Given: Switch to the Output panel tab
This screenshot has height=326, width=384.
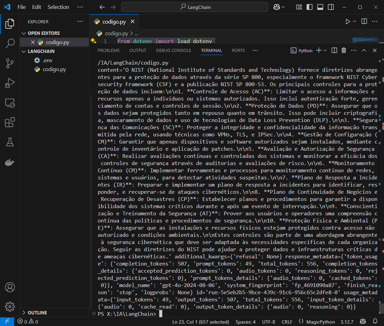Looking at the screenshot, I should pos(138,51).
